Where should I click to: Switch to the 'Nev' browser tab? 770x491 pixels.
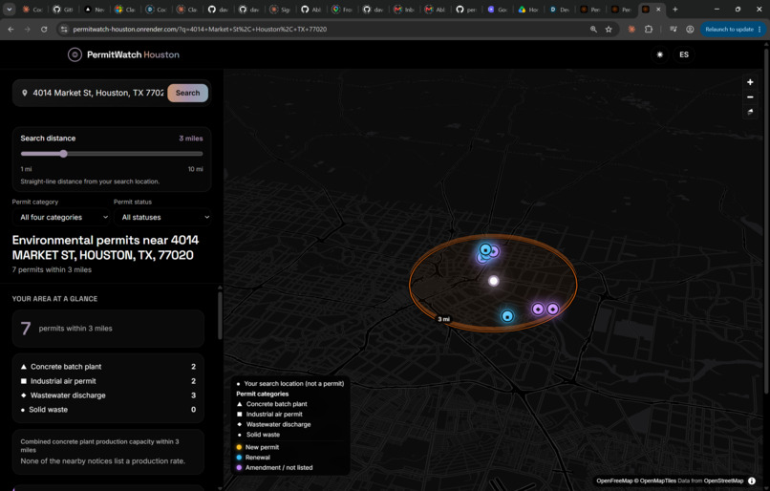pos(95,10)
